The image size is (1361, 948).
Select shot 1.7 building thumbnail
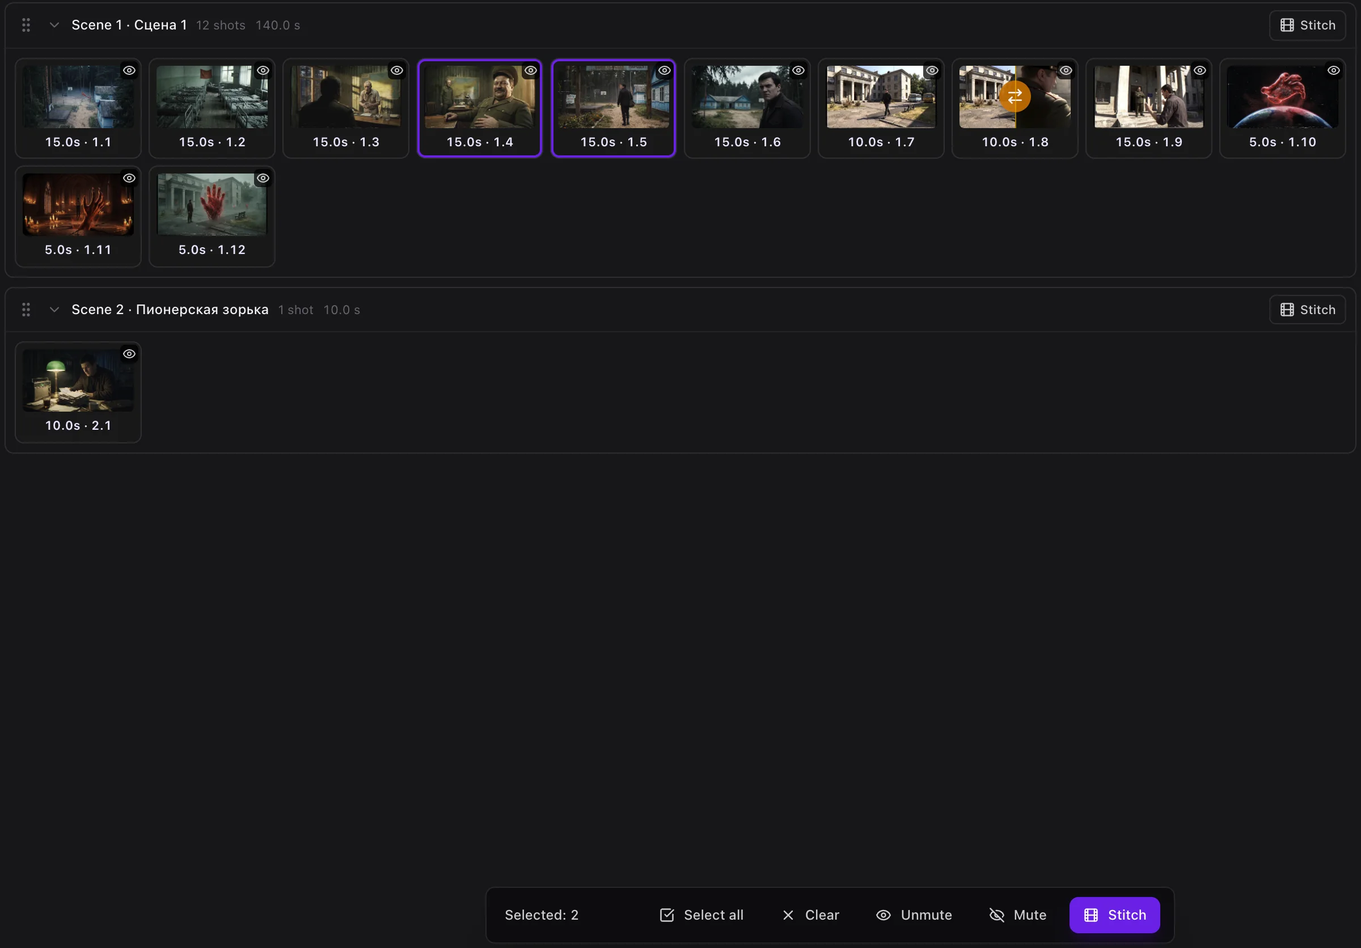tap(881, 96)
